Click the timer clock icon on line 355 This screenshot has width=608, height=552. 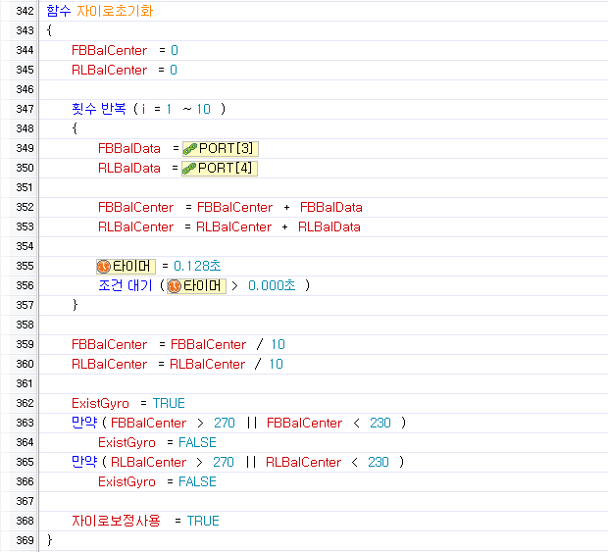(104, 266)
